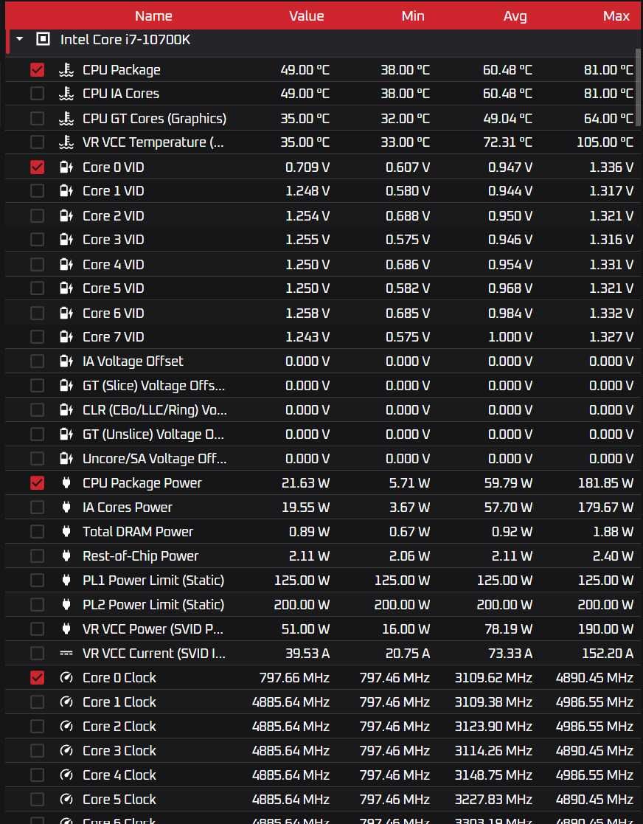Click the 59.79 W average of CPU Package Power
The image size is (643, 824).
(x=509, y=483)
